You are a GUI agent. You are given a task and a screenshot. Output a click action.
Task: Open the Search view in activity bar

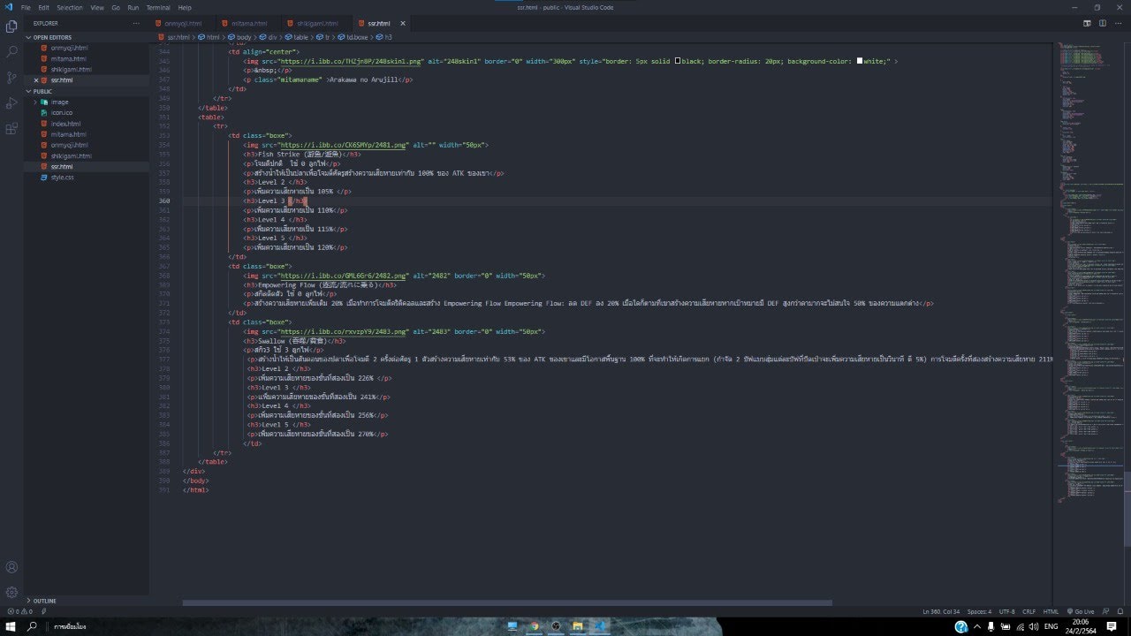click(x=11, y=52)
